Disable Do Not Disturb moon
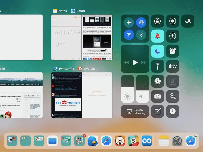203x152 pixels. coord(158,51)
